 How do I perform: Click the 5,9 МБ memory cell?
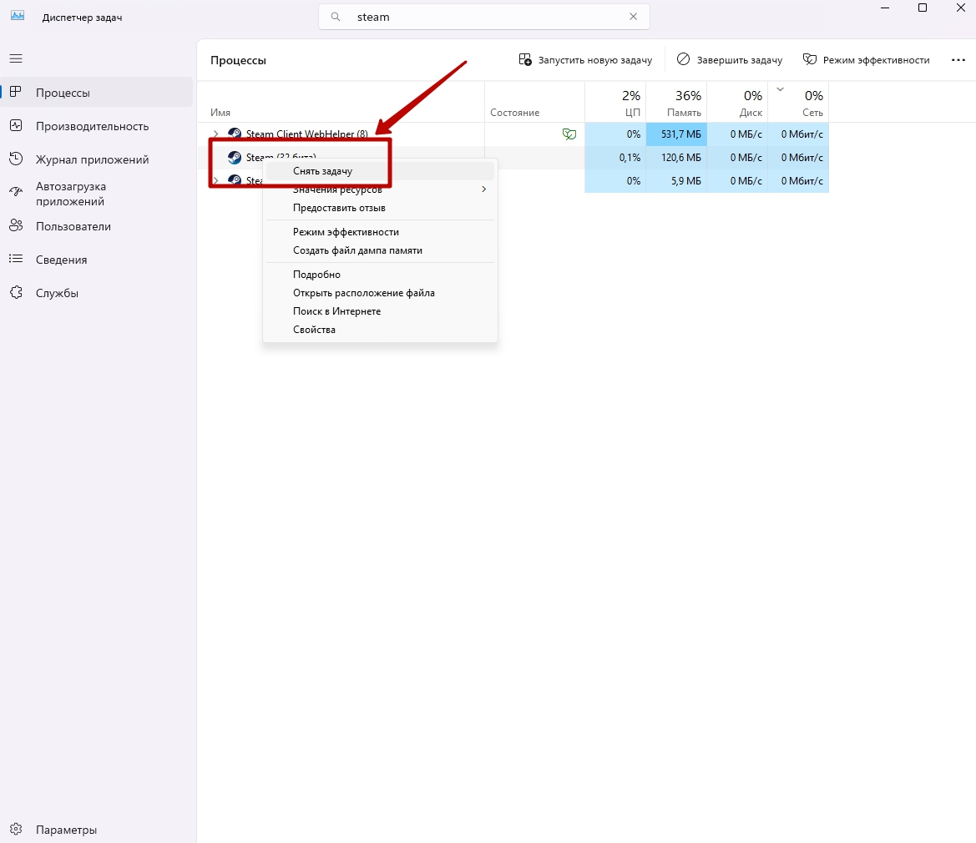(x=676, y=180)
